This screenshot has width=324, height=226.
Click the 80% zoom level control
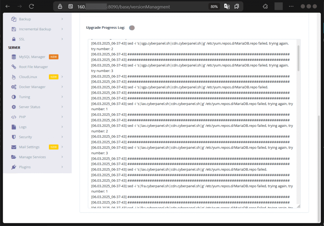click(x=214, y=6)
